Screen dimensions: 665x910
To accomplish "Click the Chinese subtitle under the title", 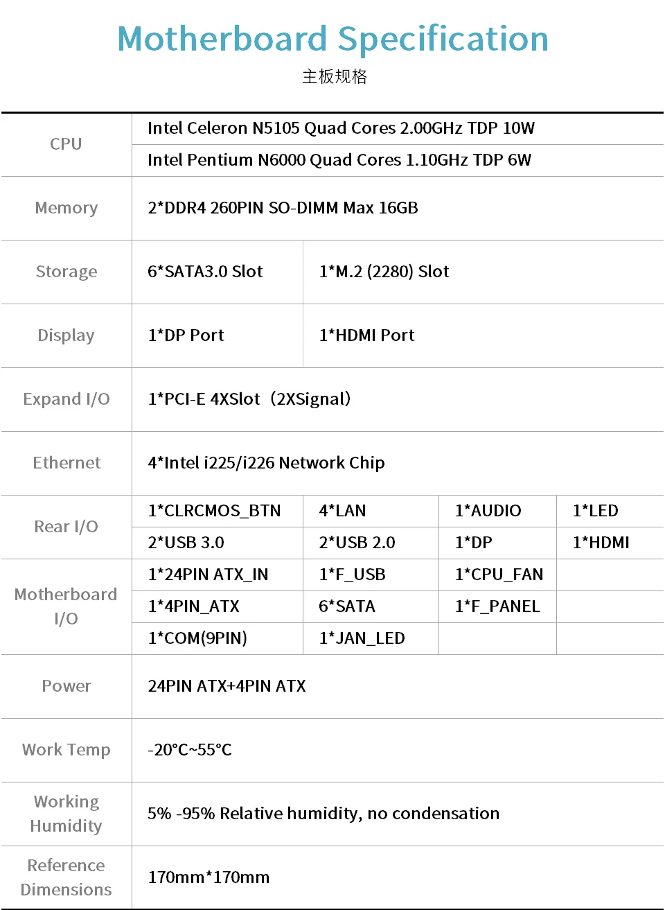I will click(x=335, y=76).
